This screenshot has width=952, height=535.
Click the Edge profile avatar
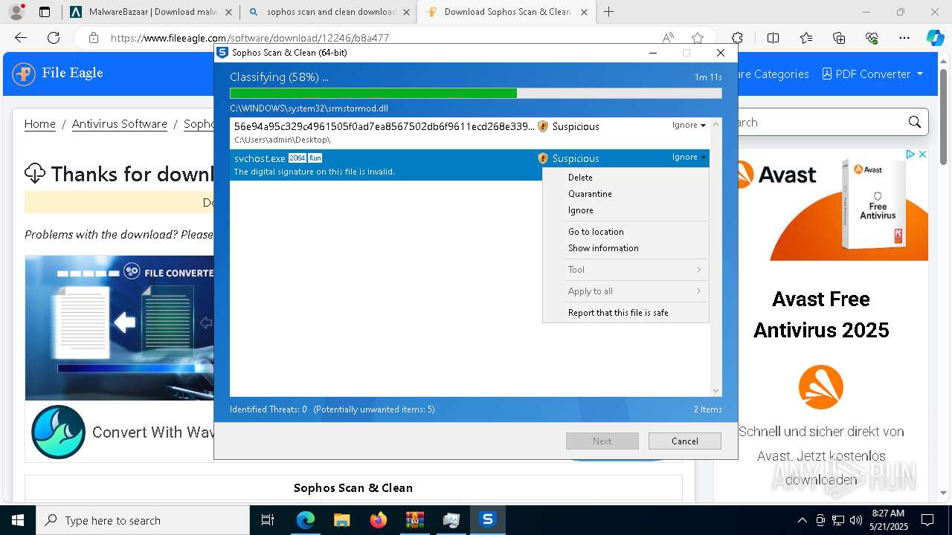(x=16, y=12)
